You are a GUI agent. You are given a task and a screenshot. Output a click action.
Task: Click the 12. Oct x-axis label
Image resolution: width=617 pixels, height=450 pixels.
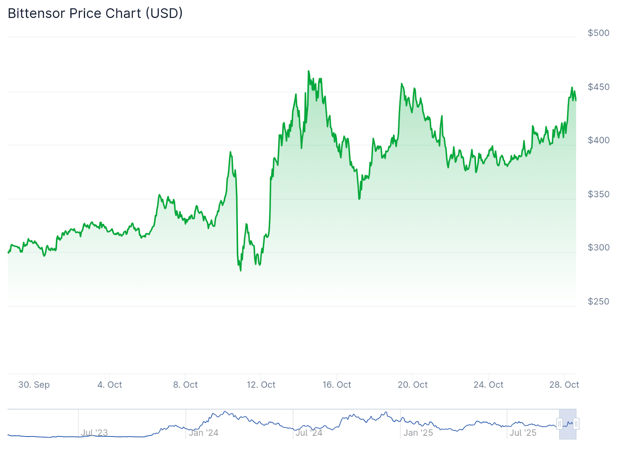click(261, 385)
